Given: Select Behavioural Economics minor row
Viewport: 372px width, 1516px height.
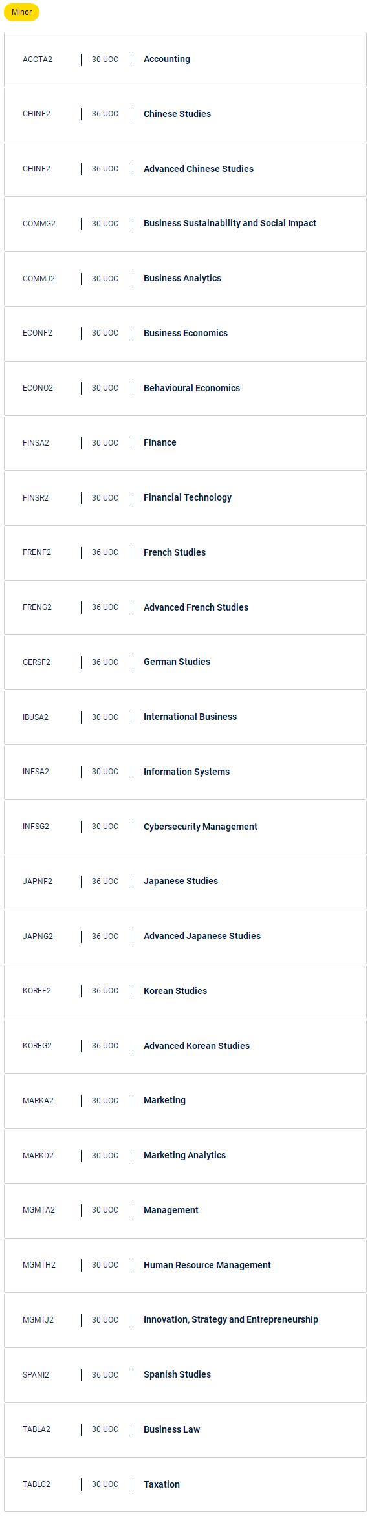Looking at the screenshot, I should 185,388.
